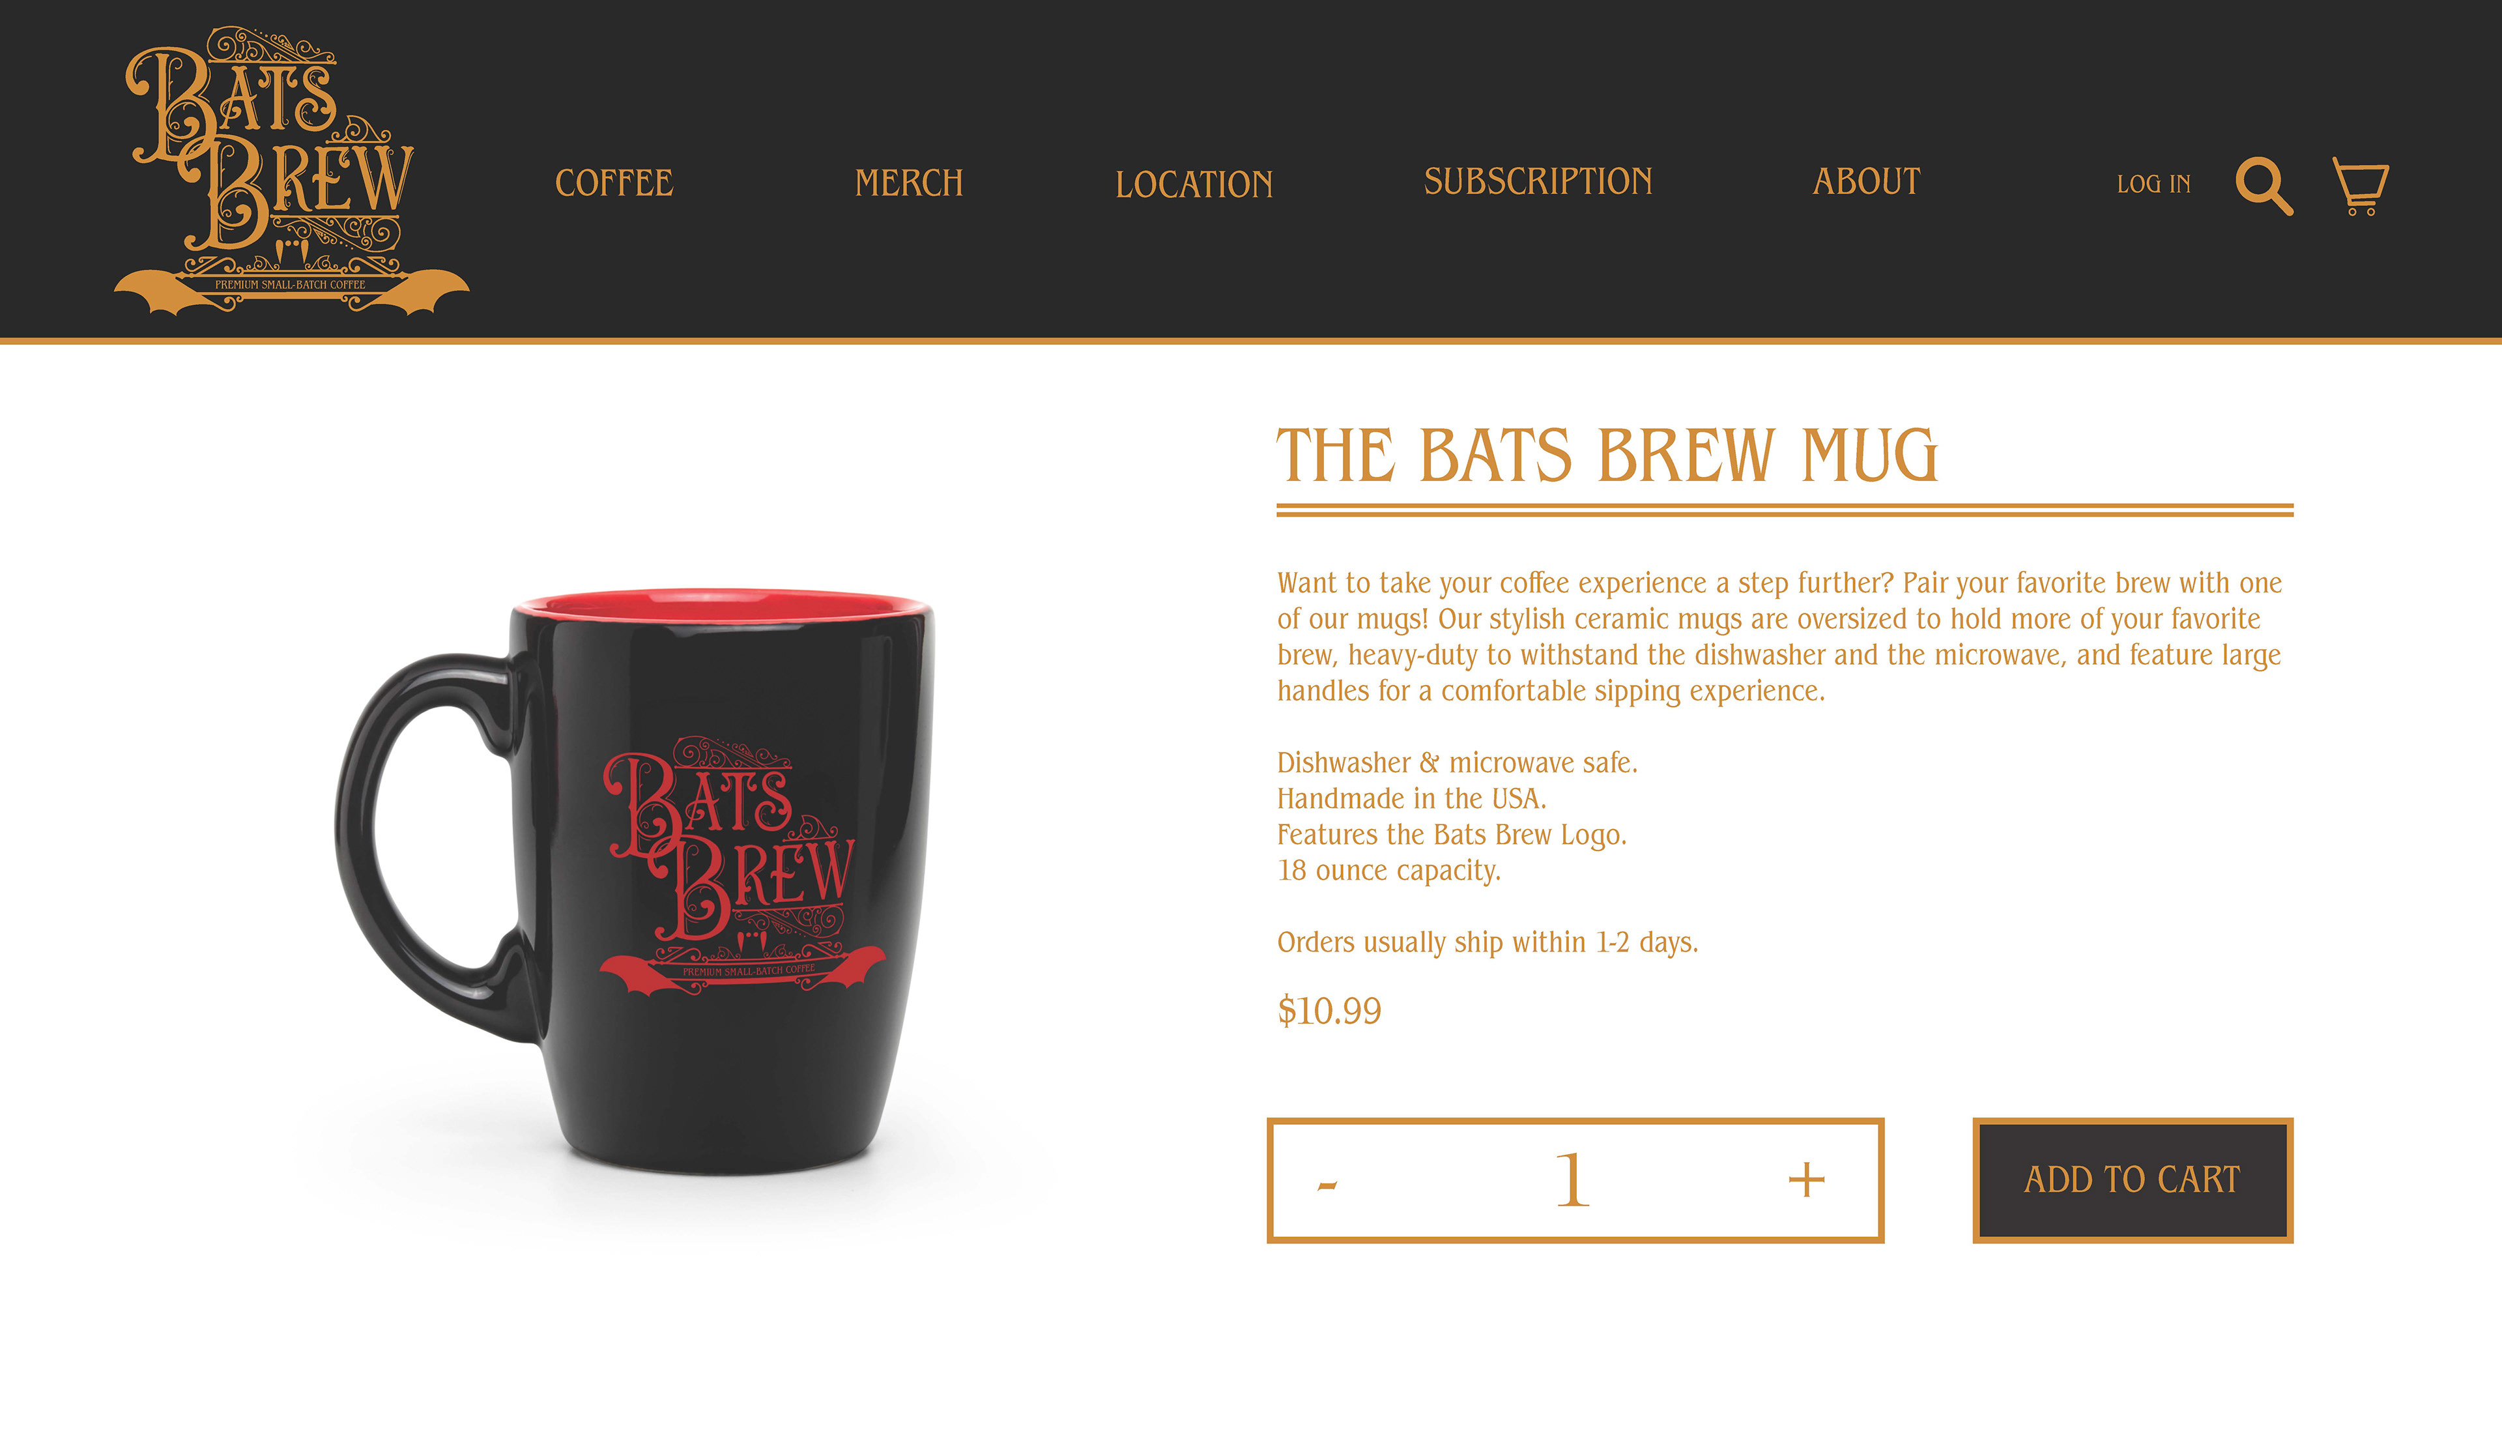Click the $10.99 price text
2502x1437 pixels.
pyautogui.click(x=1329, y=1011)
